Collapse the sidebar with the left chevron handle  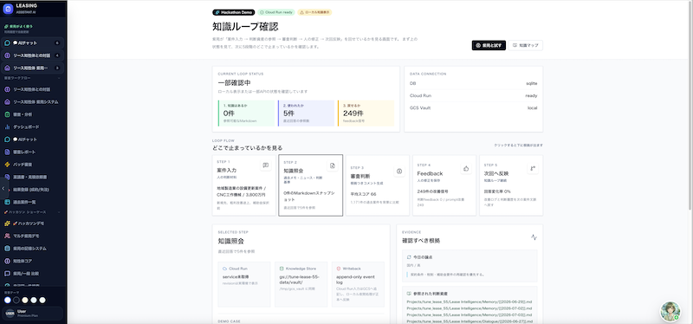(3, 188)
